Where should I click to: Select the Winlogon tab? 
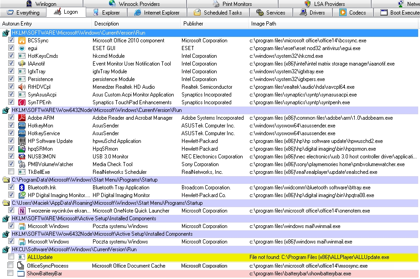[41, 4]
